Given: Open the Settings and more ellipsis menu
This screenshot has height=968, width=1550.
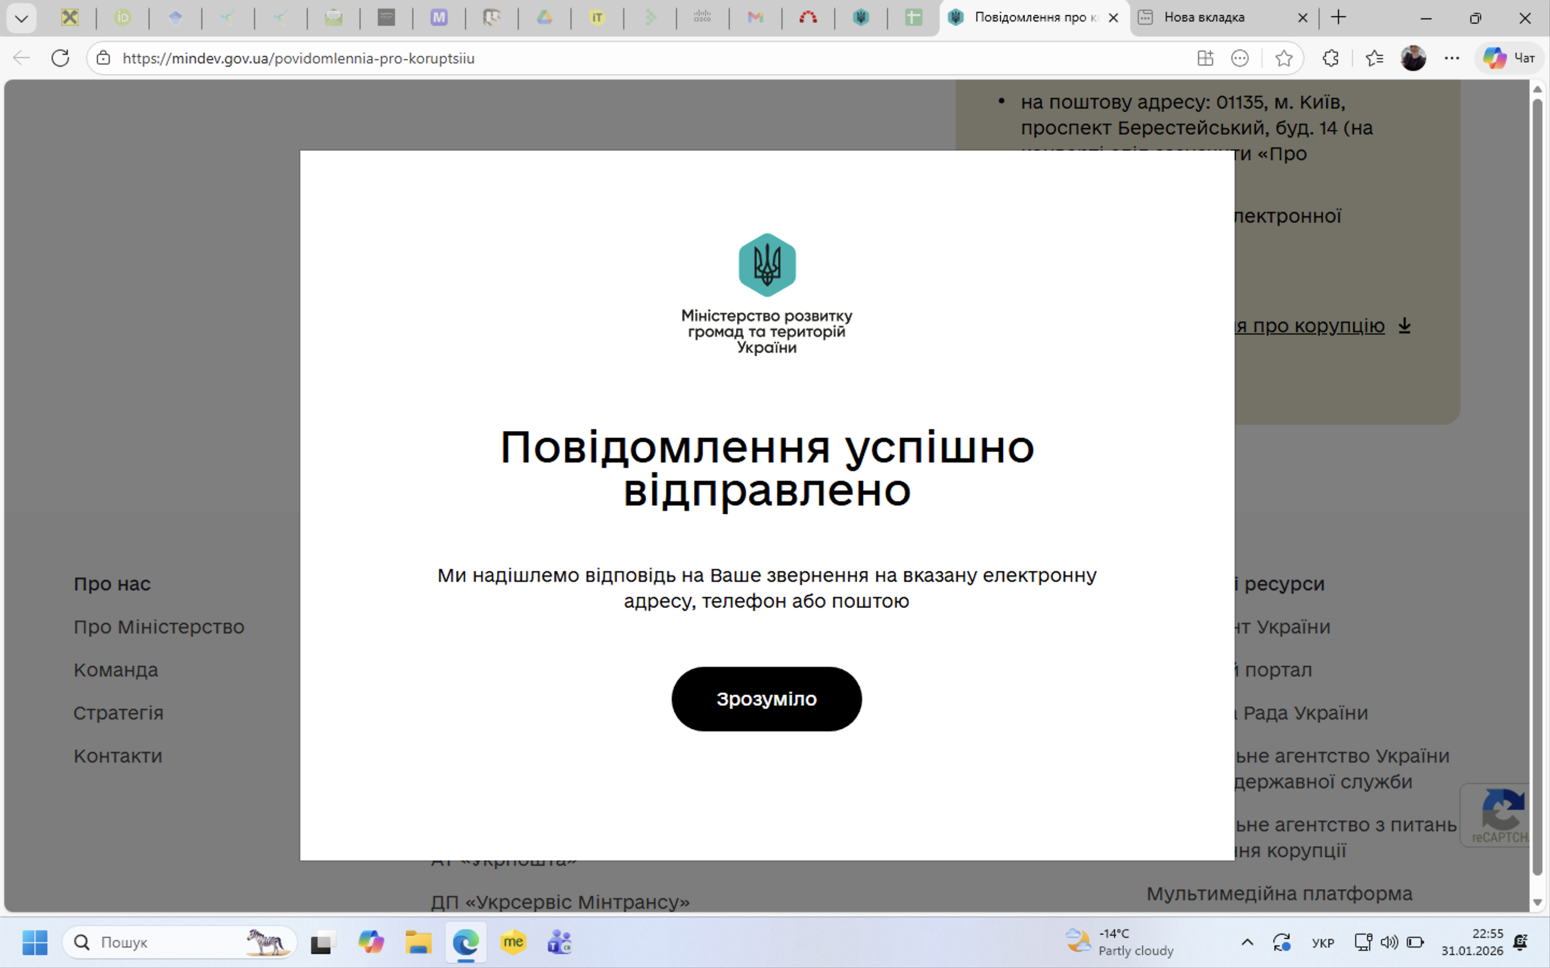Looking at the screenshot, I should pos(1452,58).
